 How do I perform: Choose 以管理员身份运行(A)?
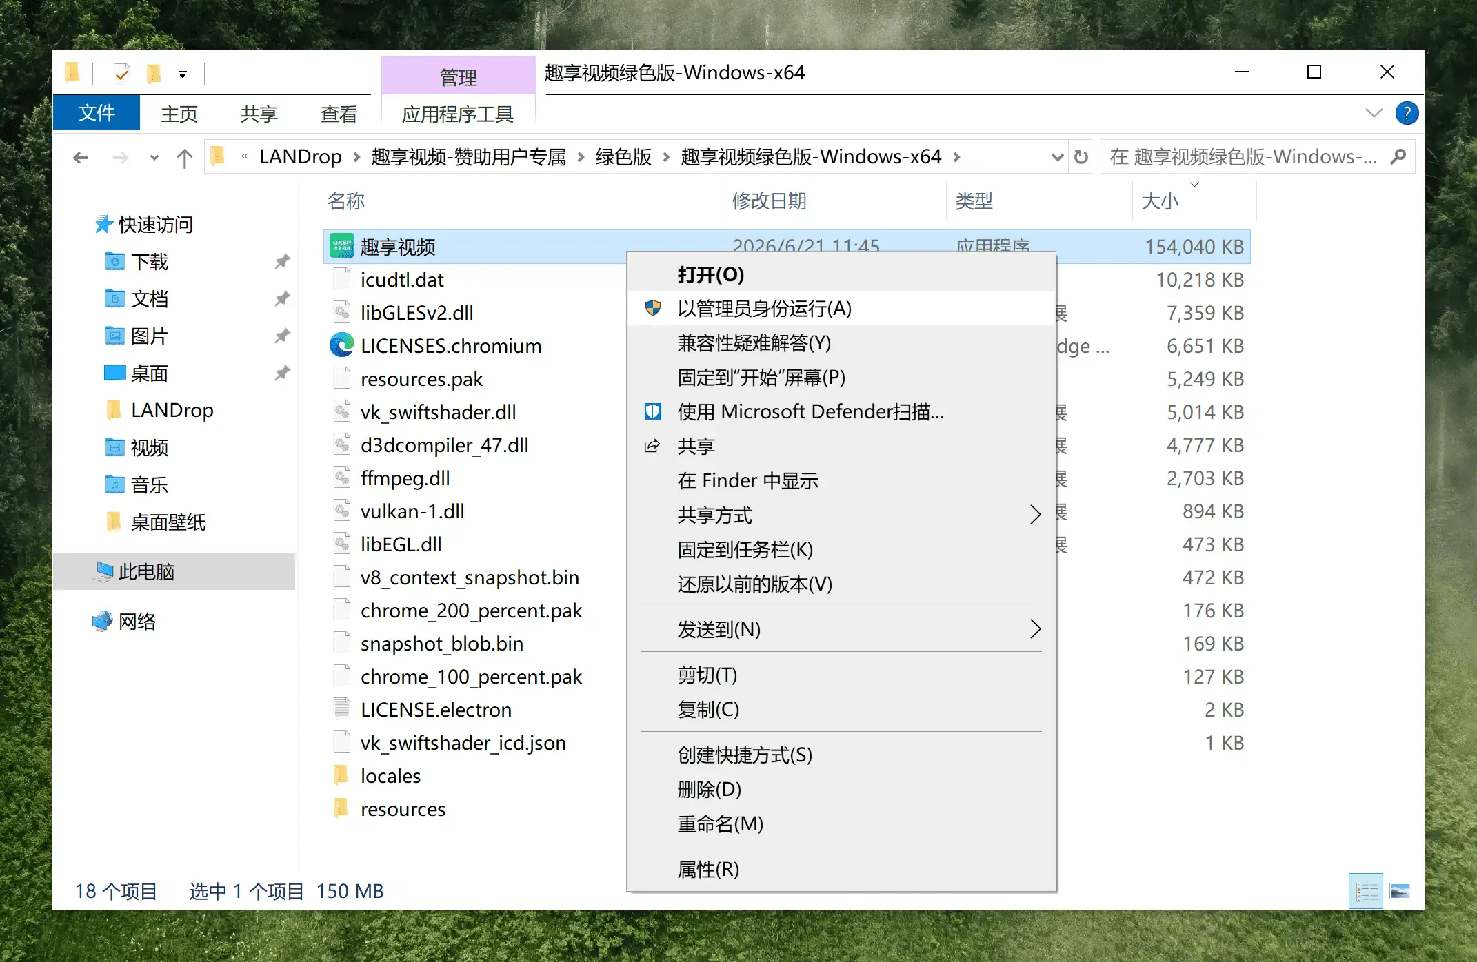(841, 308)
